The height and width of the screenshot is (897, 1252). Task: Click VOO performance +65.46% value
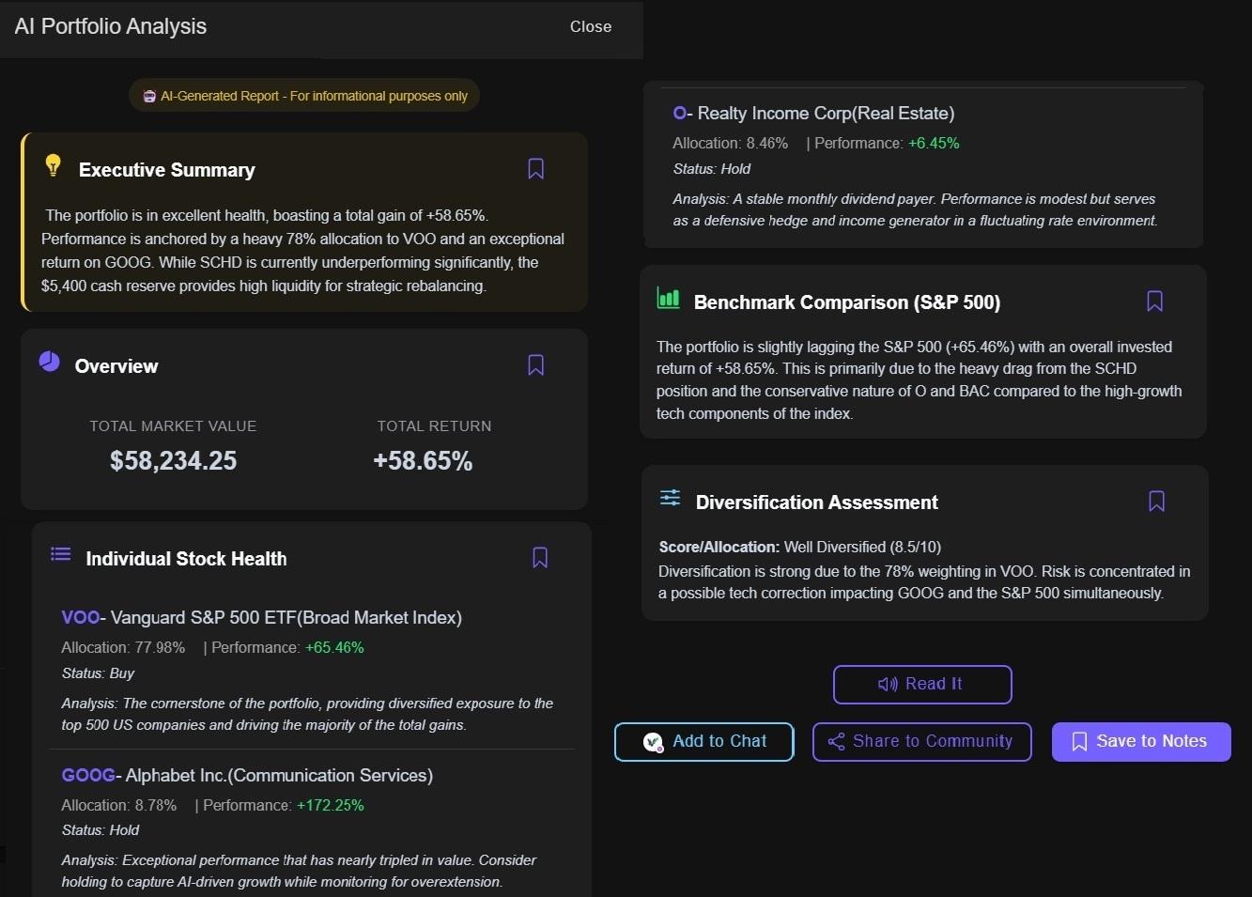[x=334, y=648]
